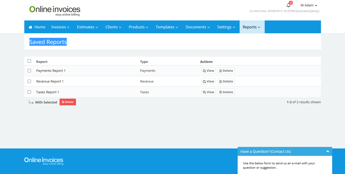Image resolution: width=345 pixels, height=174 pixels.
Task: Toggle the select-all checkbox in table header
Action: [x=29, y=61]
